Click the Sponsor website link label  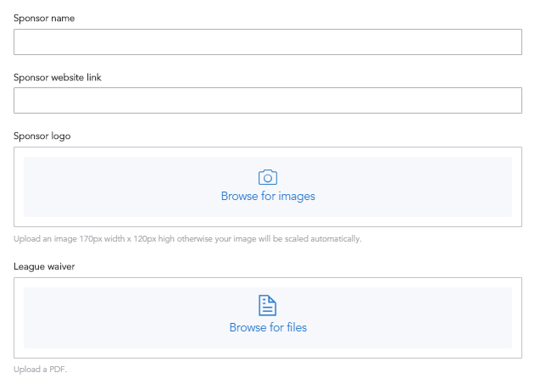58,77
